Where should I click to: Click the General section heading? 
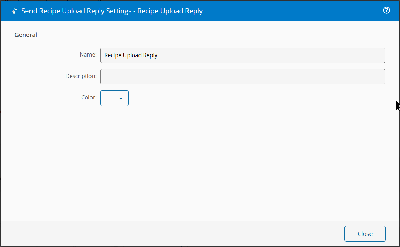(26, 35)
